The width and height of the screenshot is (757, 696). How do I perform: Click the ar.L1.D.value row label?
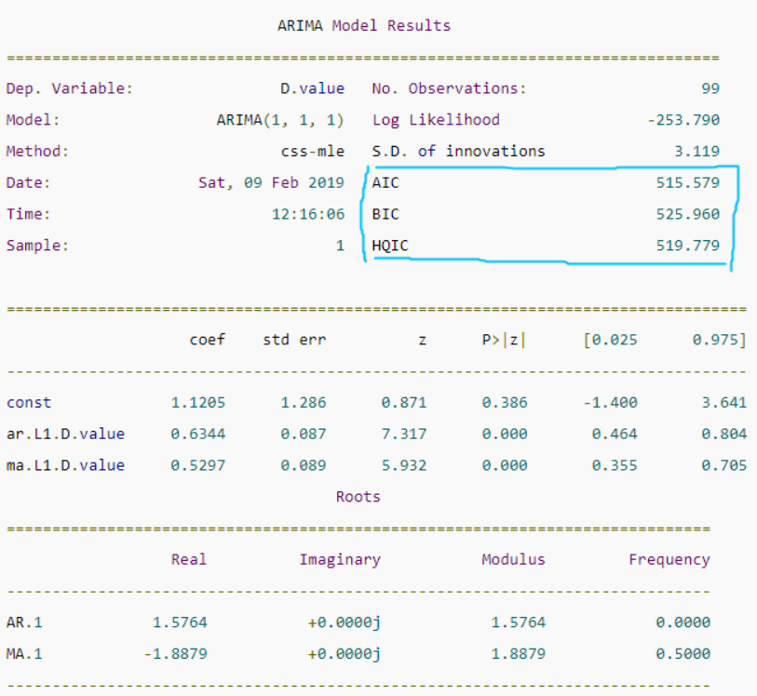click(65, 434)
